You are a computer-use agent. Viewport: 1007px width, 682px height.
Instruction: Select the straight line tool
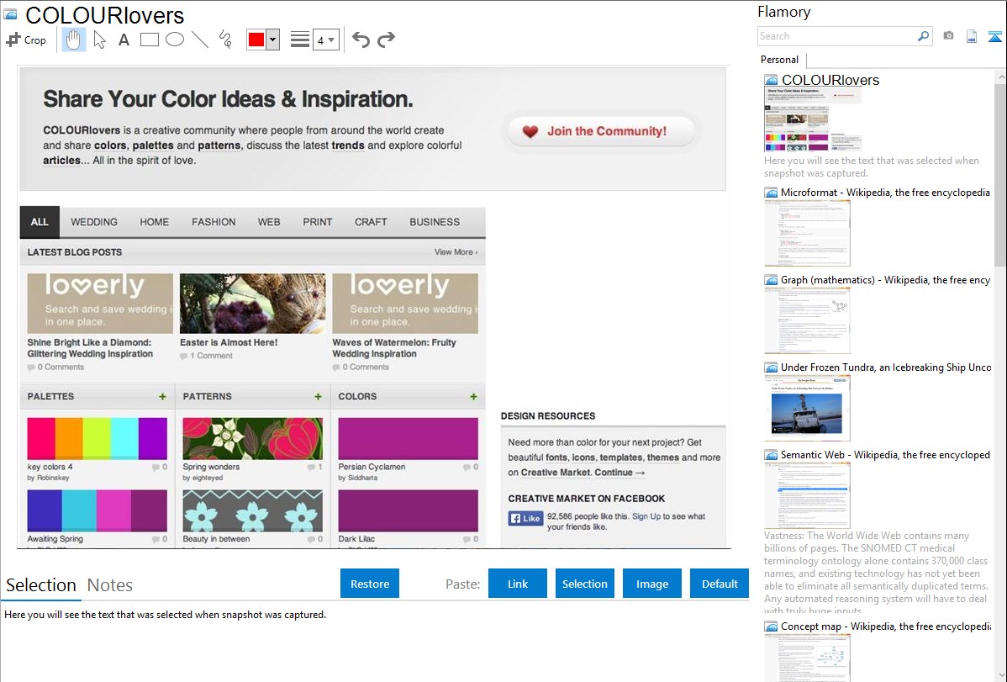click(x=200, y=40)
